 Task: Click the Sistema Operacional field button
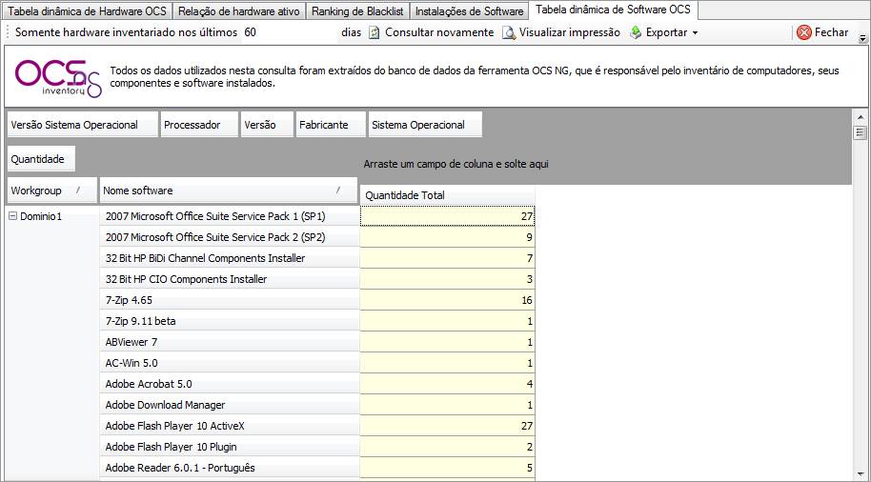coord(425,125)
